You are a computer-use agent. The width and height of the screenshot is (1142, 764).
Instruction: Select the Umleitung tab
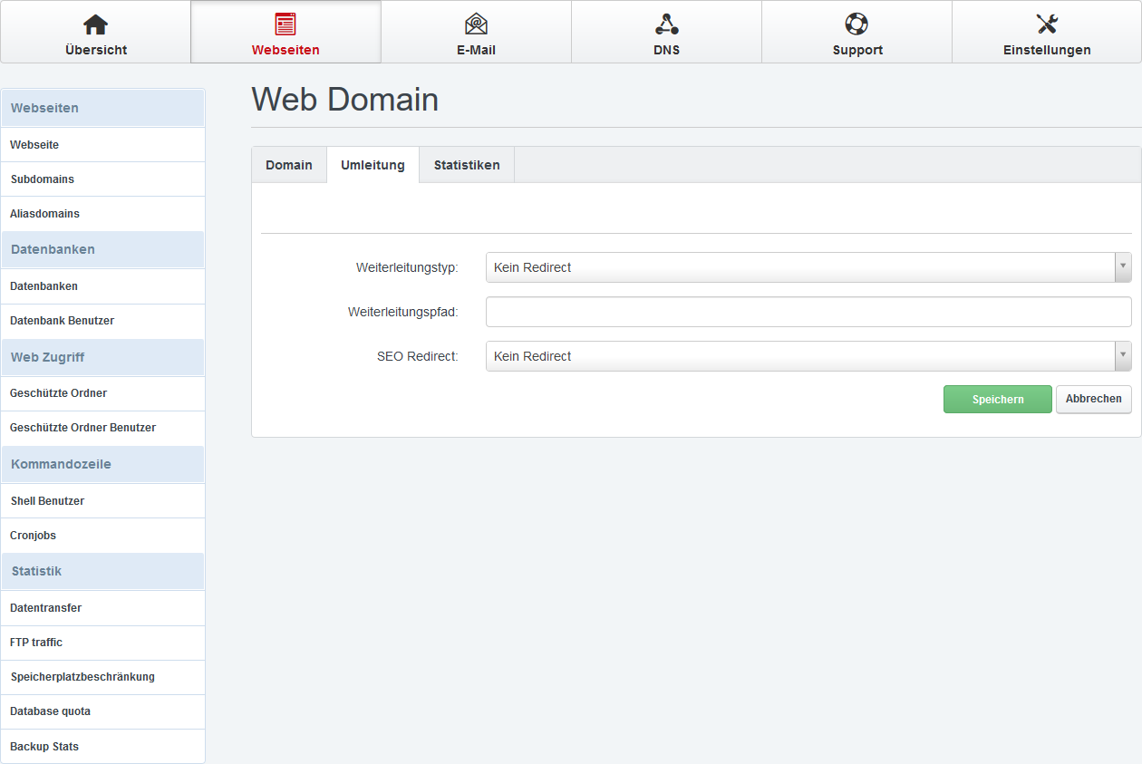point(372,164)
